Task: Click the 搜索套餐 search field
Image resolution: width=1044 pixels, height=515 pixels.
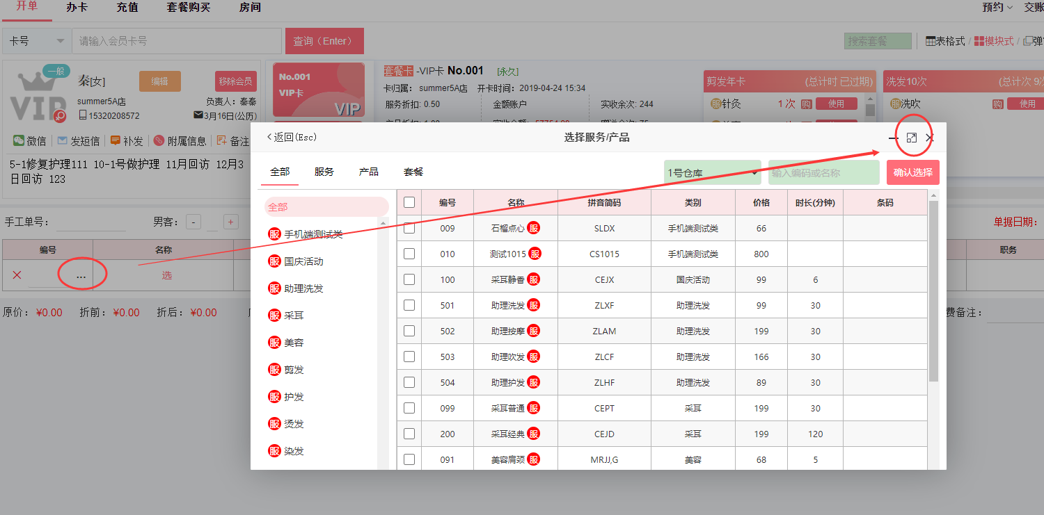Action: (x=878, y=41)
